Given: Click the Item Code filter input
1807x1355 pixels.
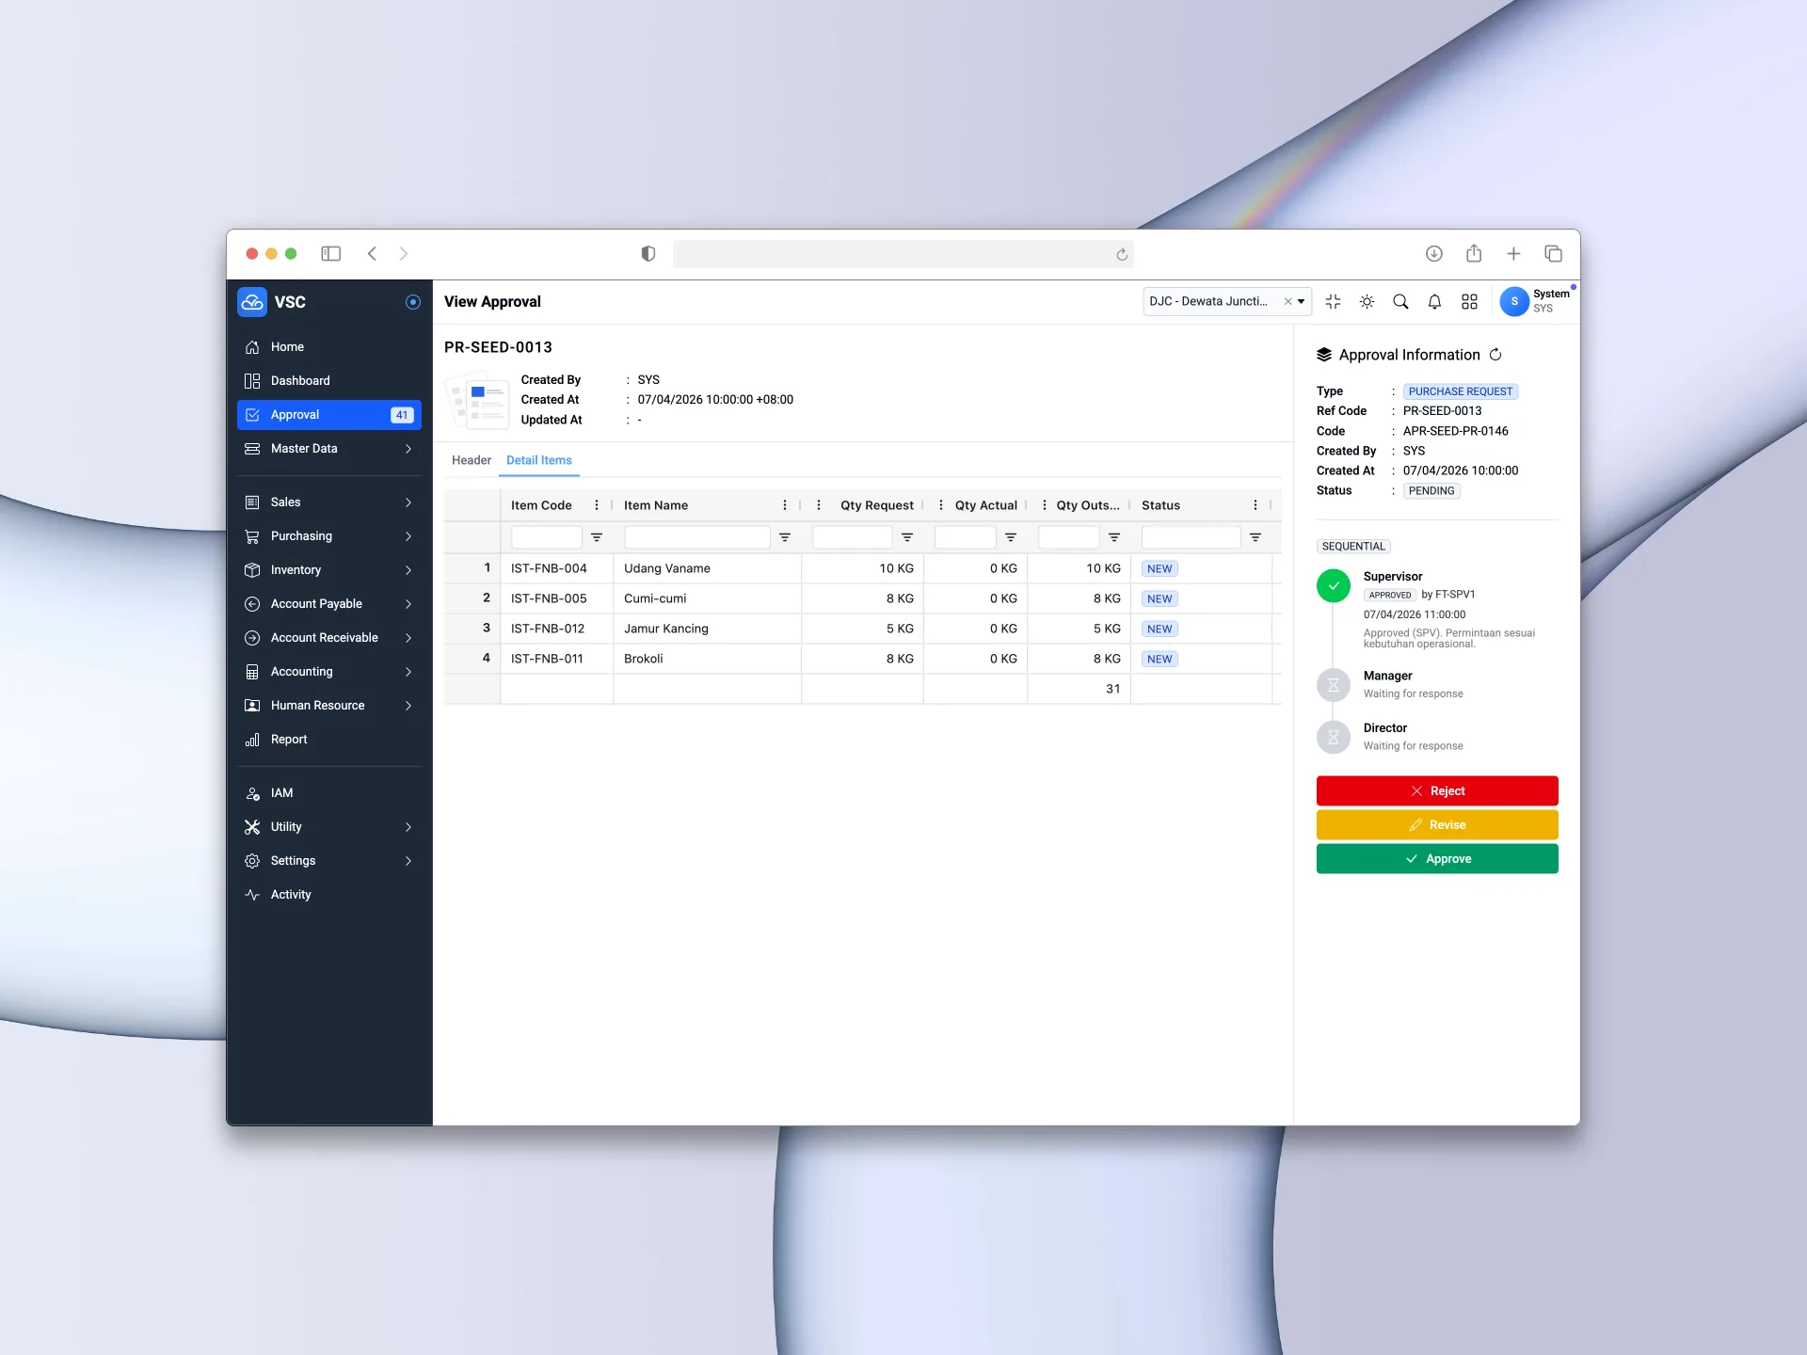Looking at the screenshot, I should click(547, 537).
